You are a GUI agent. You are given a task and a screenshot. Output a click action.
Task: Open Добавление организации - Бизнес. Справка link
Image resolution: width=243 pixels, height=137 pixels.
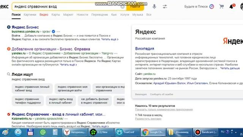(x=51, y=49)
